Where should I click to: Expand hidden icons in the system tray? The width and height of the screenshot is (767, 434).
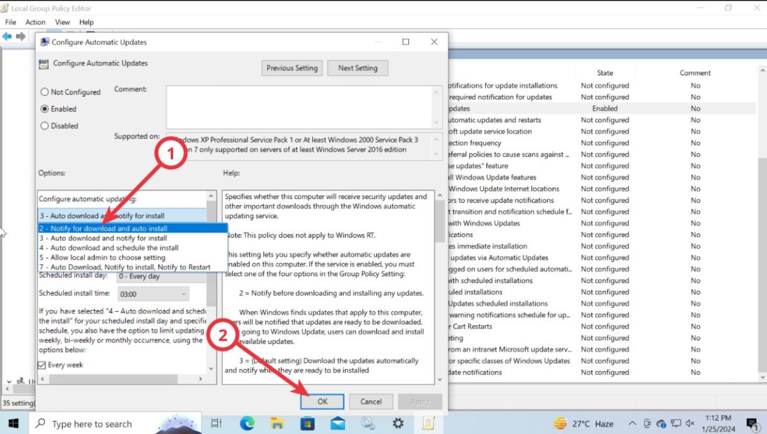[631, 423]
